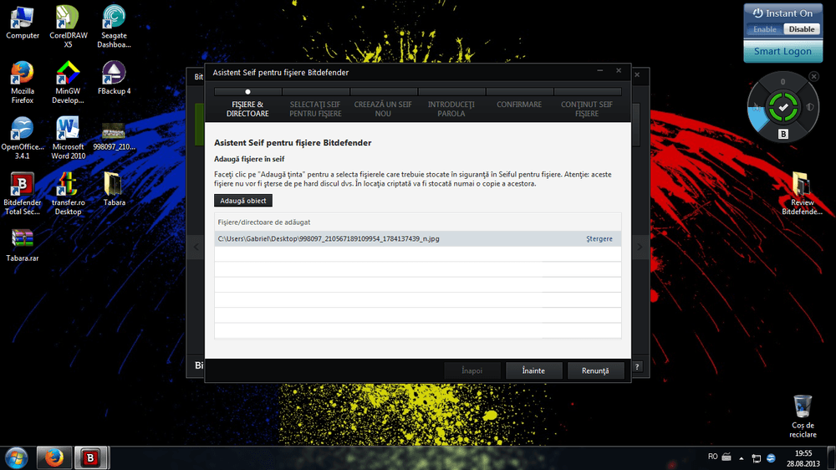The width and height of the screenshot is (836, 470).
Task: Close the Bitdefender security widget
Action: click(x=813, y=76)
